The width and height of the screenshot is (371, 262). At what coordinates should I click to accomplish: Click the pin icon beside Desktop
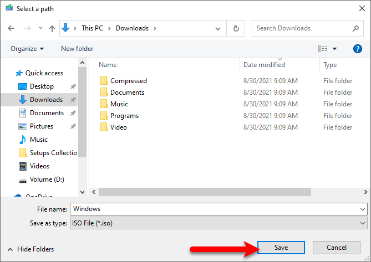(x=73, y=86)
